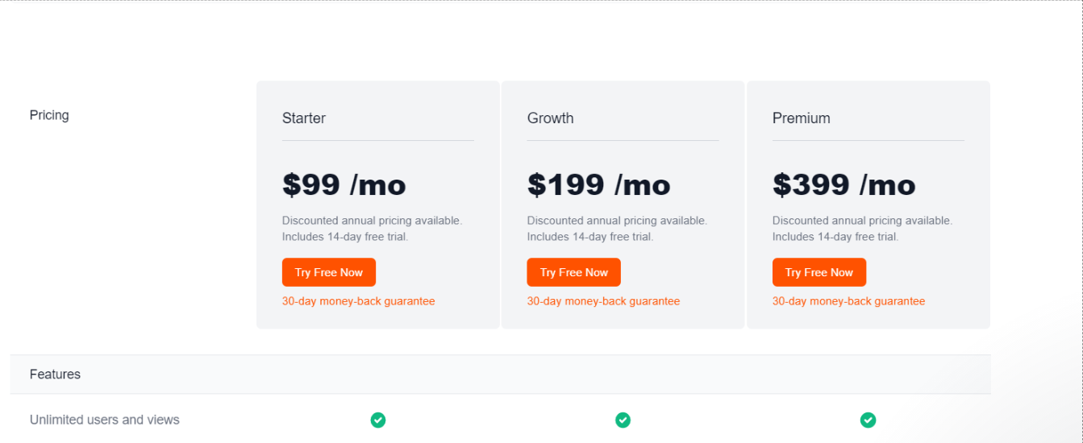Click the $399 /mo price

click(844, 185)
